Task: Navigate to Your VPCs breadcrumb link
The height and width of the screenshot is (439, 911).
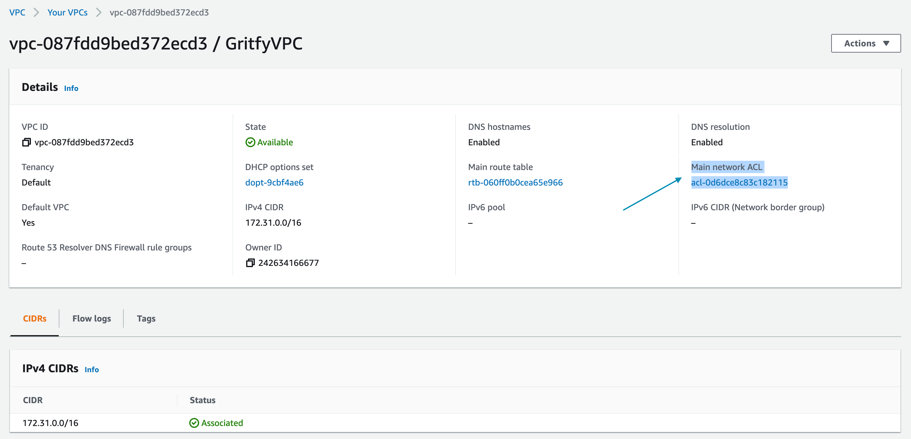Action: (x=67, y=12)
